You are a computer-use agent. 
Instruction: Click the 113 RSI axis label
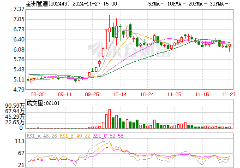20,141
